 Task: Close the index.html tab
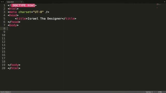[21, 2]
